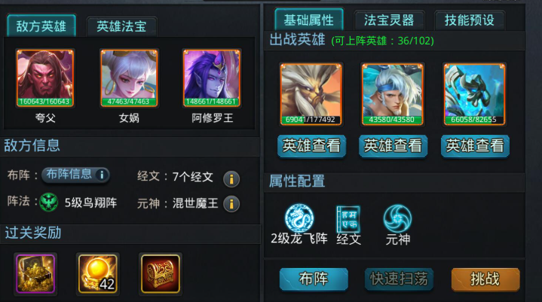Click the orange 挑战 button

click(x=485, y=279)
